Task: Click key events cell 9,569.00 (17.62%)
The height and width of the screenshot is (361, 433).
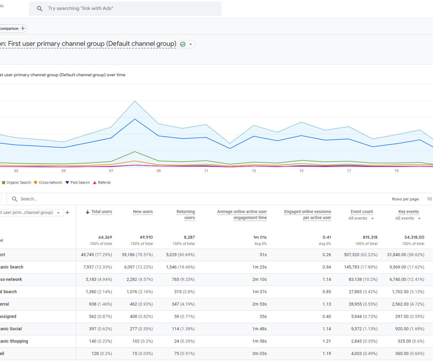Action: tap(407, 267)
